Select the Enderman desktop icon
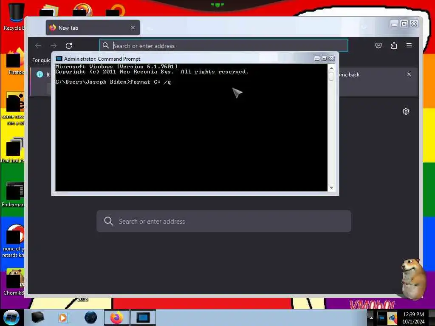This screenshot has height=326, width=435. coord(13,194)
